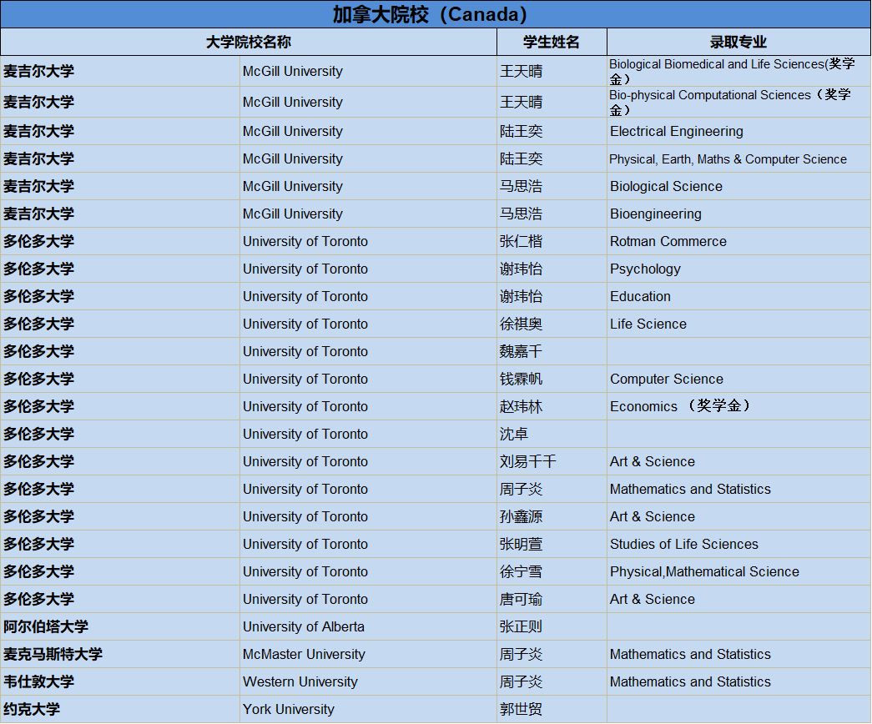
Task: Click the Bioengineering cell
Action: [738, 214]
